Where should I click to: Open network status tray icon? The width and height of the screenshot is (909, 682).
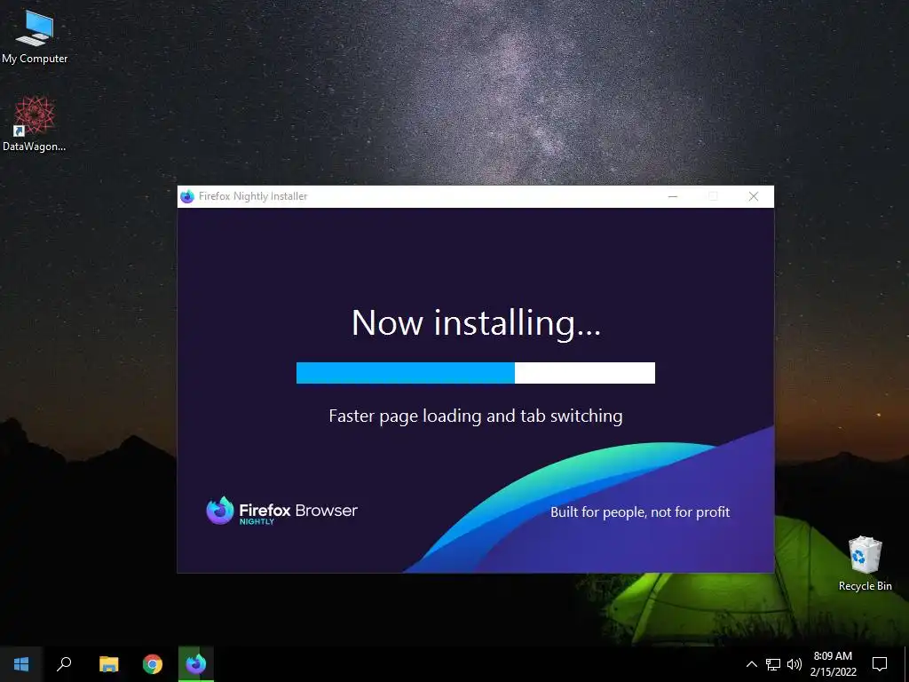[773, 664]
